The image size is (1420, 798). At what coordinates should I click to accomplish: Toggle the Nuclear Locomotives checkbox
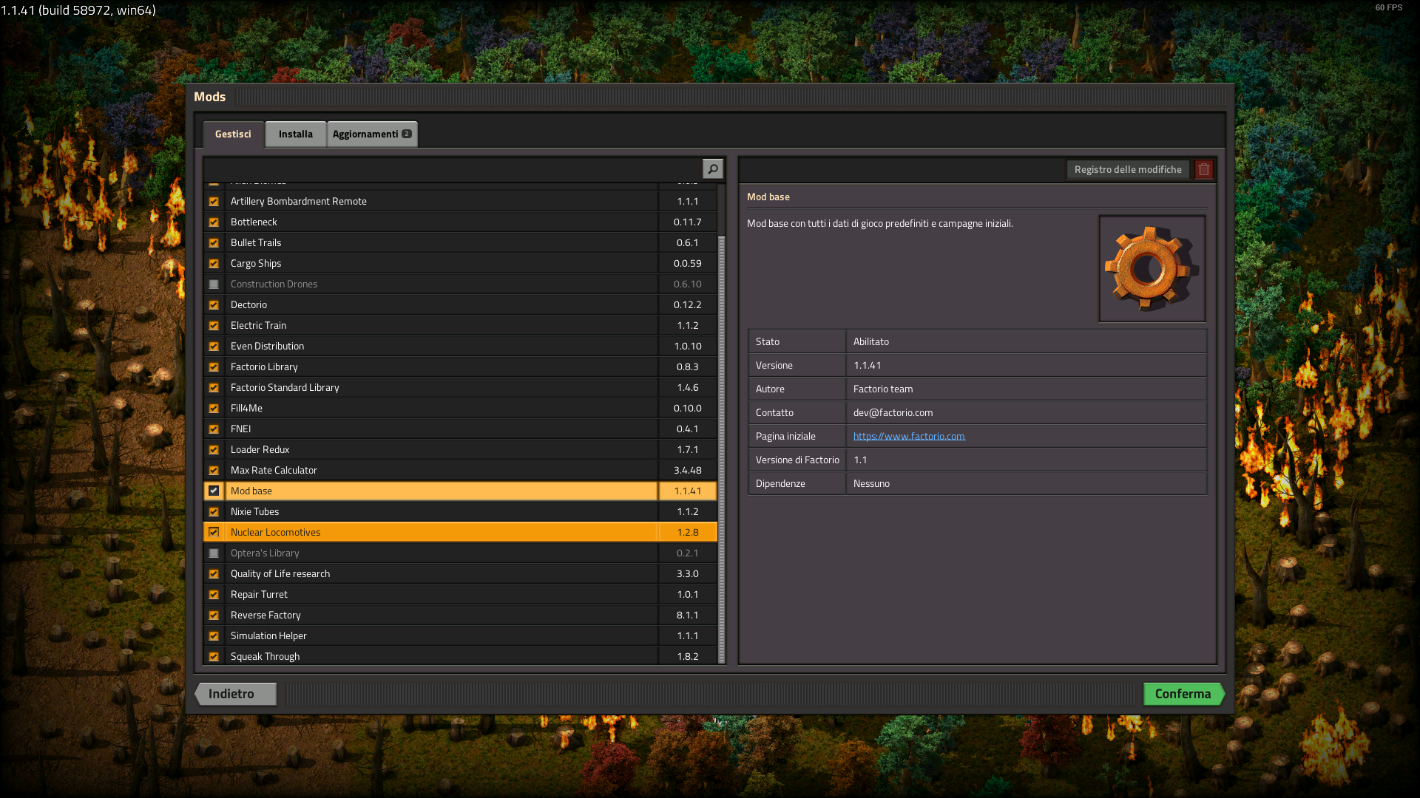tap(214, 532)
